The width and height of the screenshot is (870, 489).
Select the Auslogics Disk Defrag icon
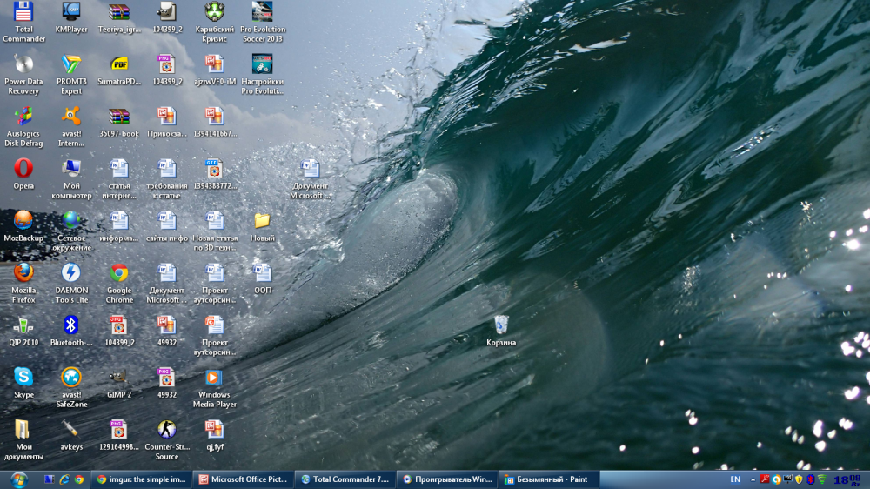[x=23, y=126]
